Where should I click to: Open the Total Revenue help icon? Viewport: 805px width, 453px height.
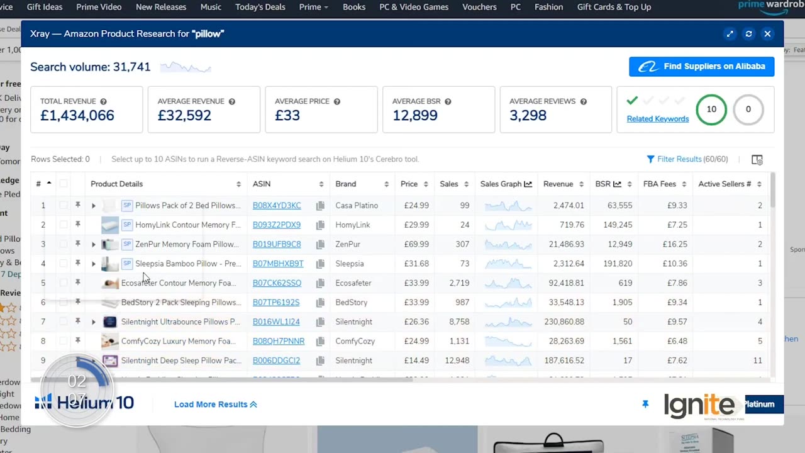pyautogui.click(x=103, y=101)
